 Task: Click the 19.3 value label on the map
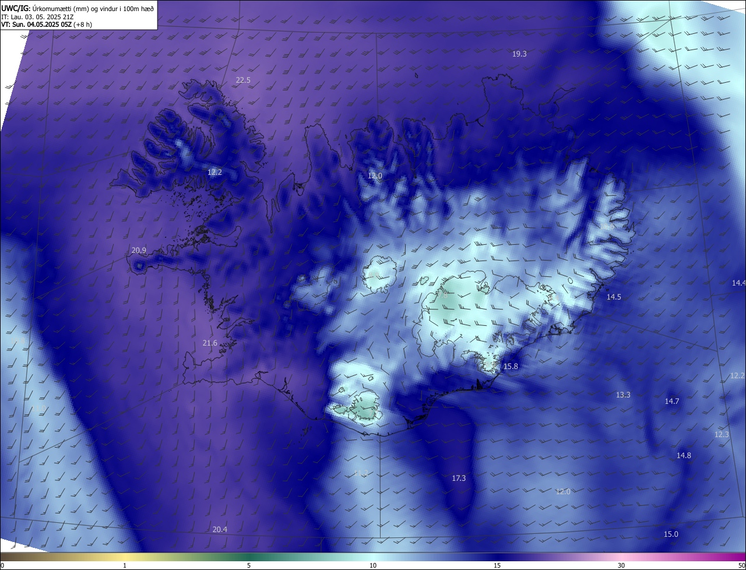(x=519, y=54)
